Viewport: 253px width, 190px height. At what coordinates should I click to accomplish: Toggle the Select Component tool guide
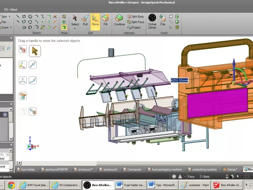(22, 49)
